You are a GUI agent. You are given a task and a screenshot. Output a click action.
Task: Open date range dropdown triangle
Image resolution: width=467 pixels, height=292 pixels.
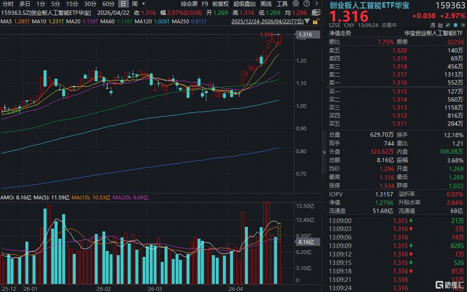tap(308, 22)
